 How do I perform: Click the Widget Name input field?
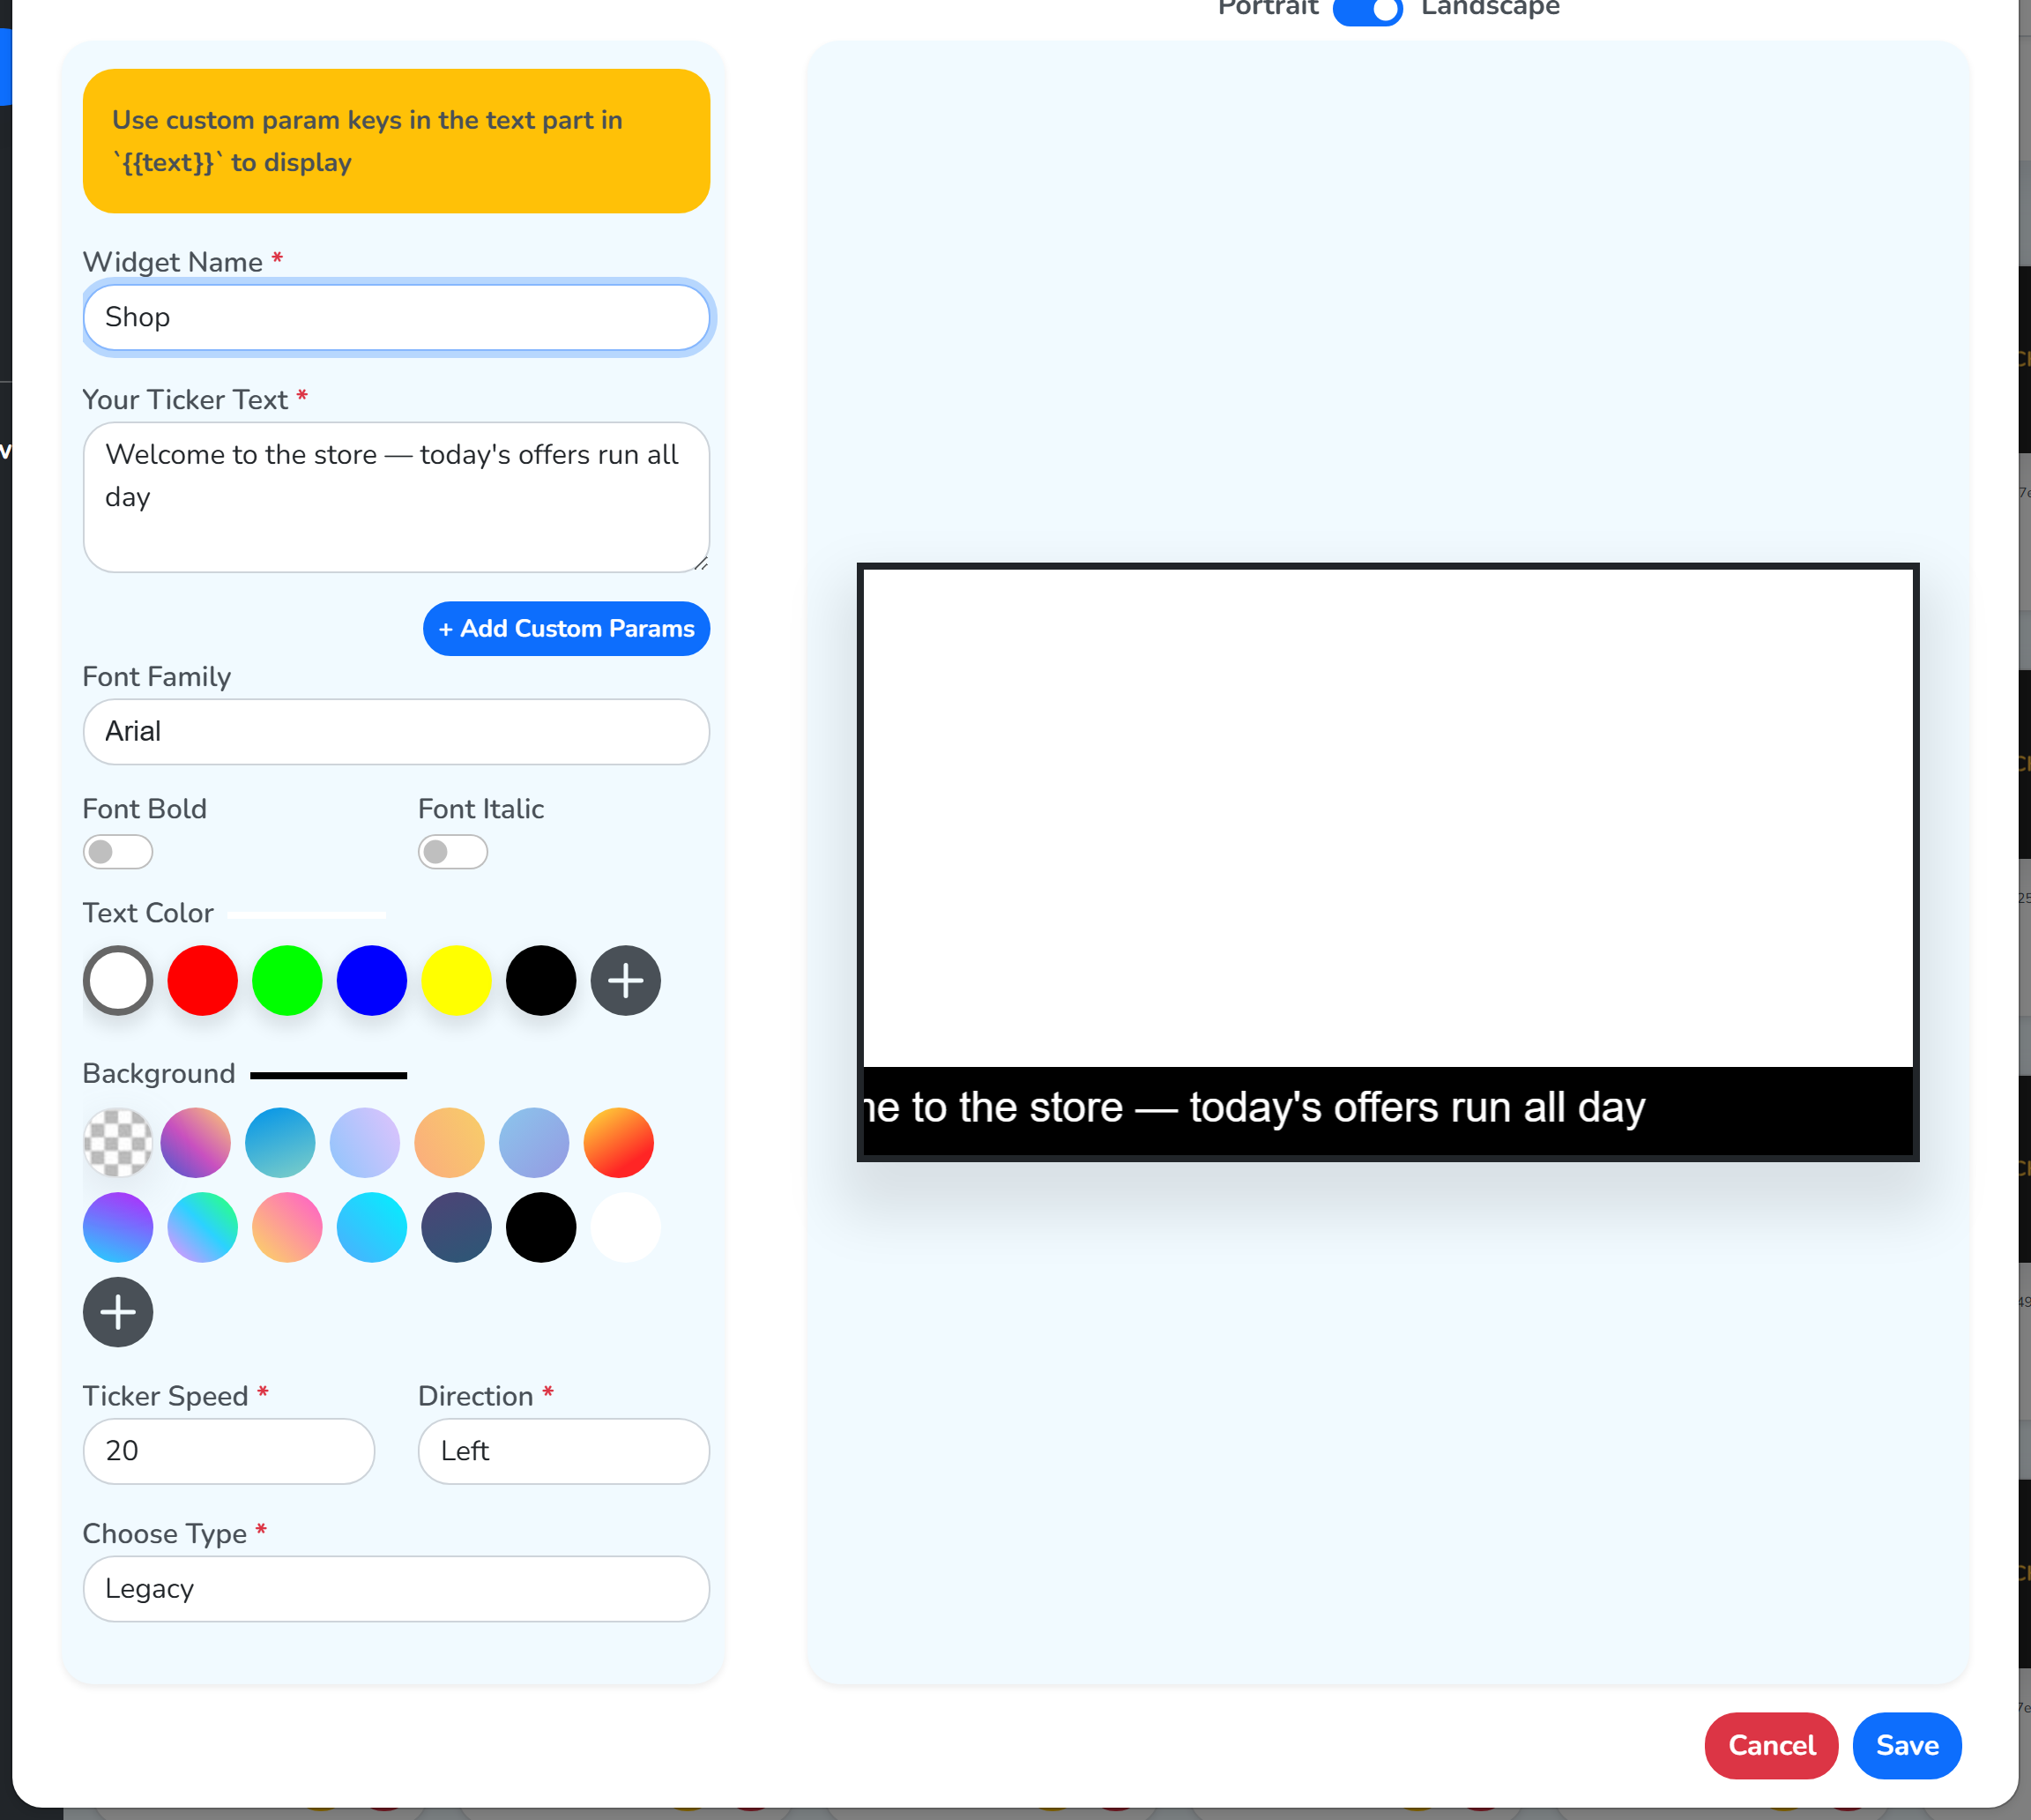[397, 318]
